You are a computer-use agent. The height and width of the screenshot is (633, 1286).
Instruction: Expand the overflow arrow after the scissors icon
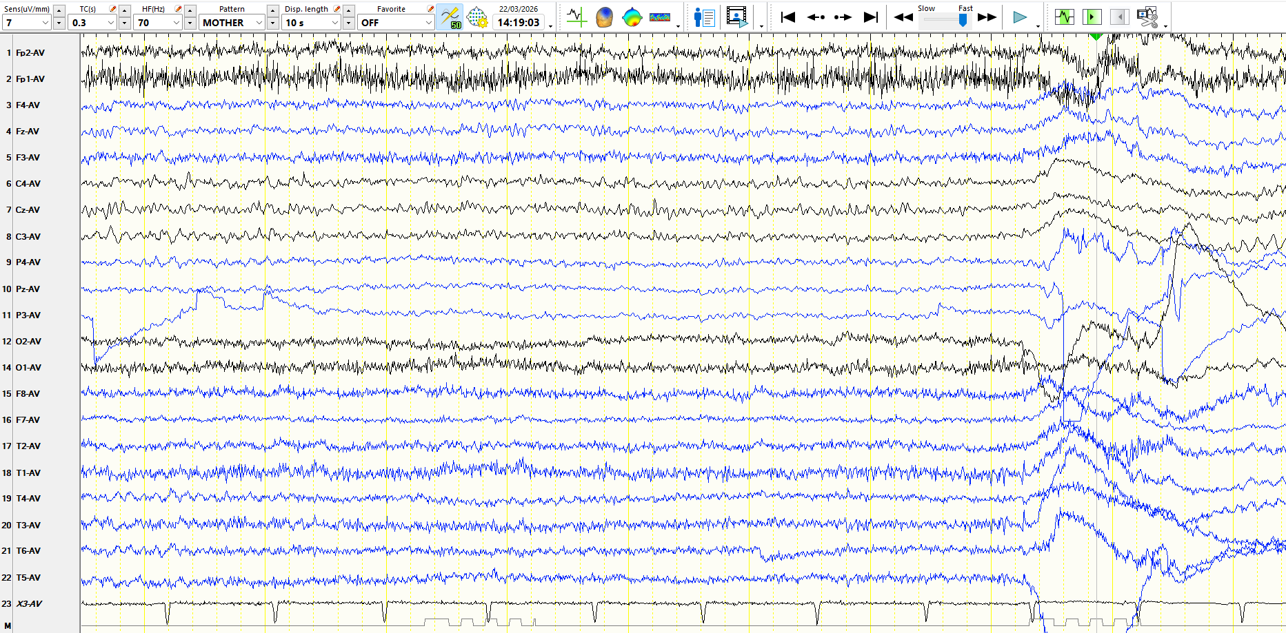coord(1165,26)
